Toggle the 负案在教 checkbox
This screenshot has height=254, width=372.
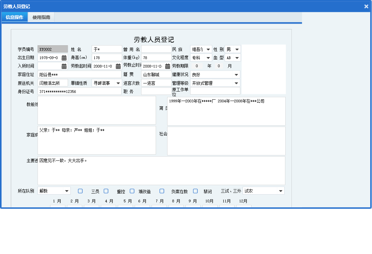click(x=161, y=191)
